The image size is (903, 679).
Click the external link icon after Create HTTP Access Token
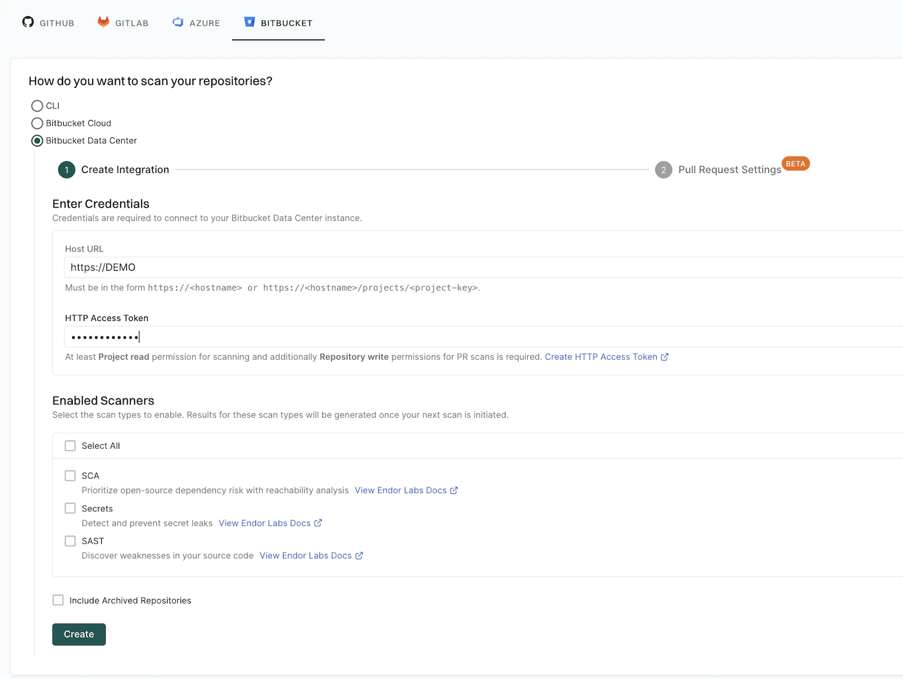[666, 357]
